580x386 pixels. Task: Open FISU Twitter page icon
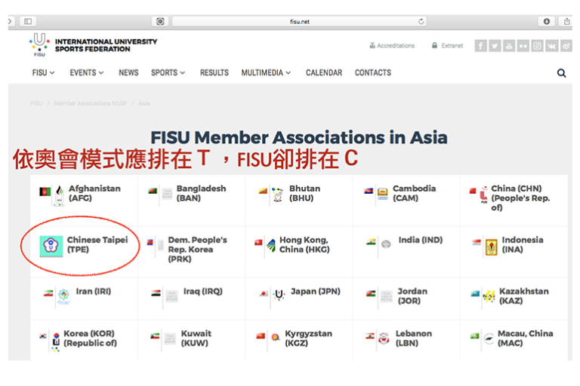coord(495,46)
